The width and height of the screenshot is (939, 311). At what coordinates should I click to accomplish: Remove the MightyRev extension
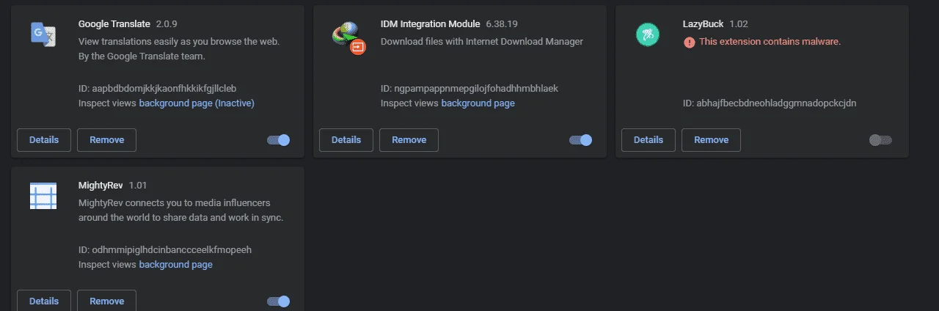coord(107,301)
